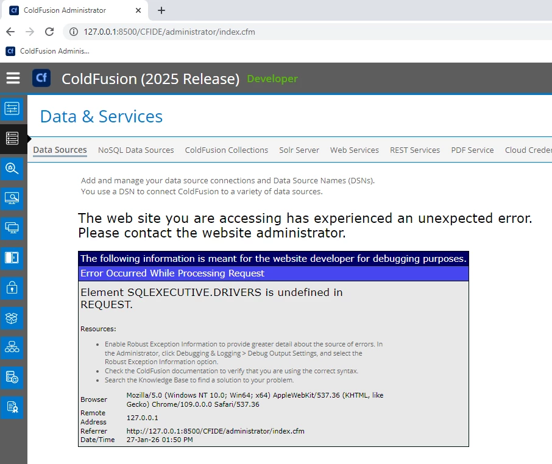Click Error Occurred While Processing Request header
The image size is (552, 464).
(x=172, y=273)
